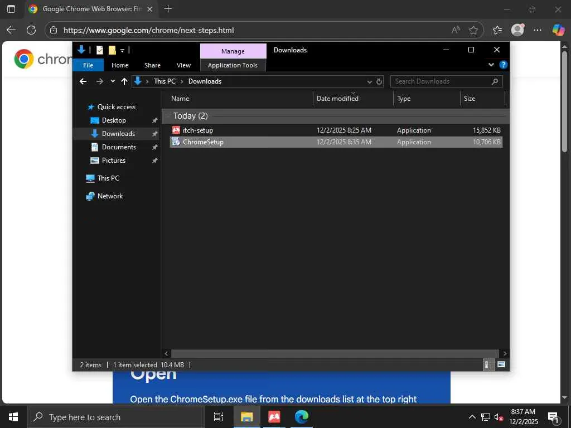Click the search magnifier icon in Explorer
Screen dimensions: 571x428
[x=495, y=81]
